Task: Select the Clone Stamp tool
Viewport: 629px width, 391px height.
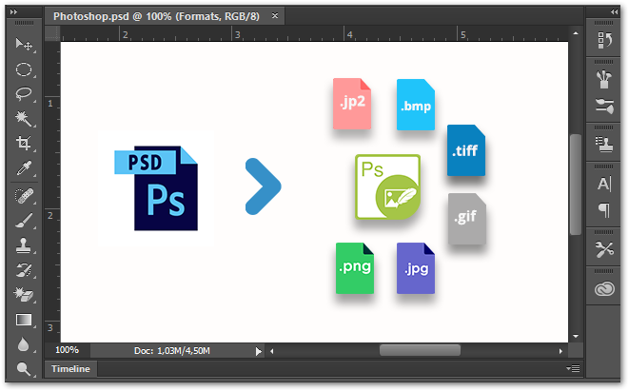Action: (24, 245)
